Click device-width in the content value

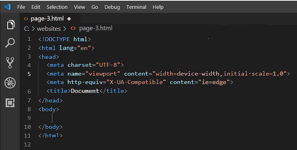198,74
